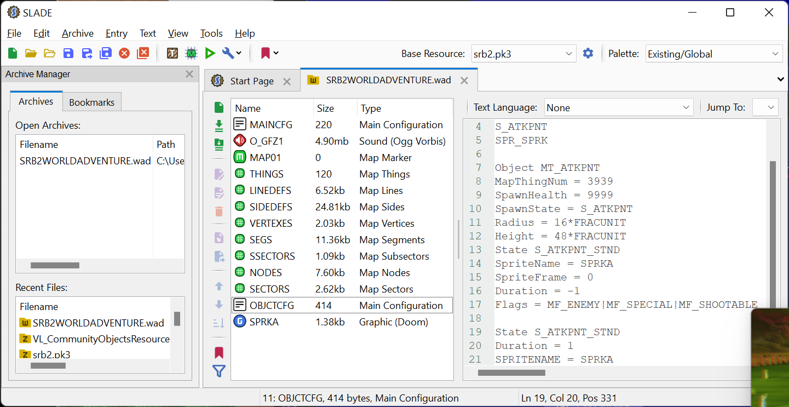Click the text editor horizontal scrollbar

coord(511,373)
